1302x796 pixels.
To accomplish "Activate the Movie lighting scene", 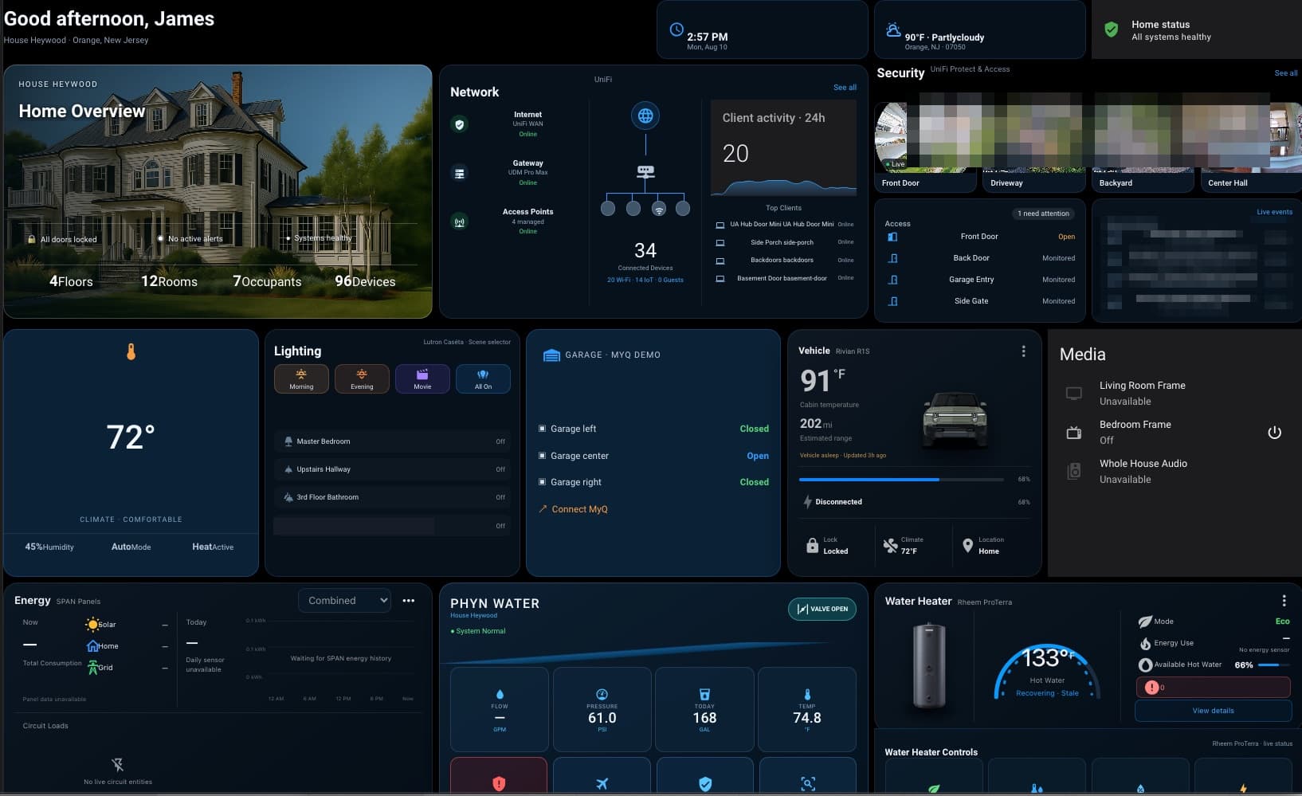I will click(x=422, y=378).
